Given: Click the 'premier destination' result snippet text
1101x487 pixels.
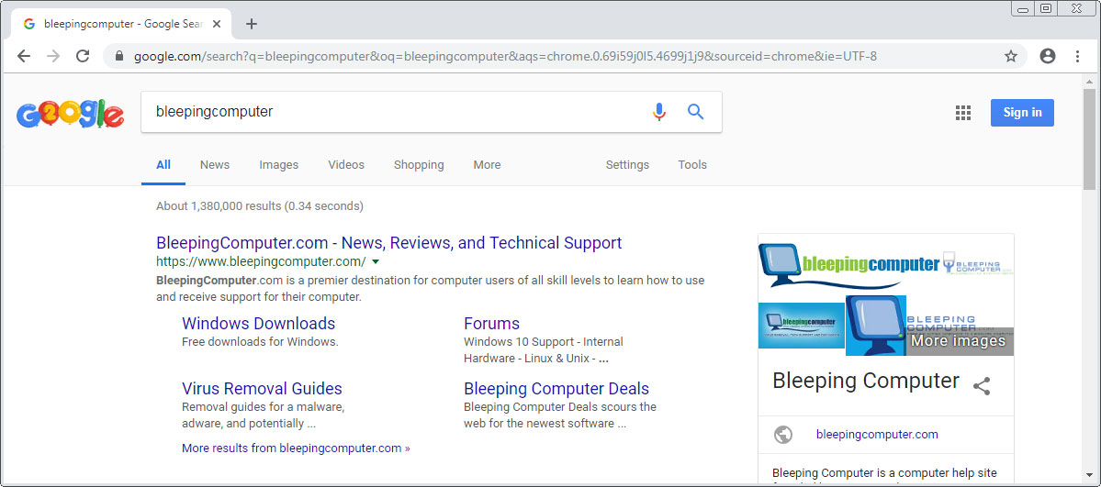Looking at the screenshot, I should 430,288.
